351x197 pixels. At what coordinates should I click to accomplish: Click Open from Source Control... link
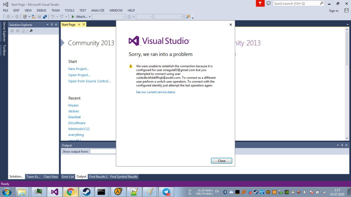pos(89,81)
